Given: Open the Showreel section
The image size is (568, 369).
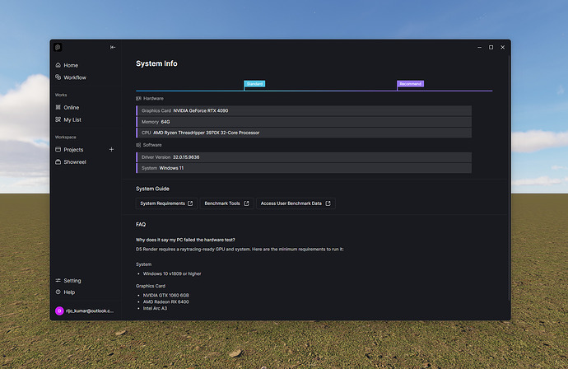Looking at the screenshot, I should click(75, 162).
